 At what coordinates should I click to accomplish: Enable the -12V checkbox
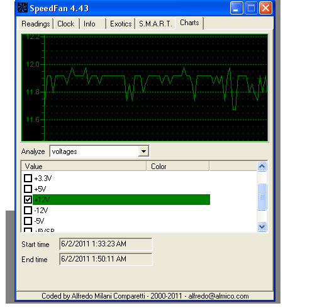tap(28, 210)
